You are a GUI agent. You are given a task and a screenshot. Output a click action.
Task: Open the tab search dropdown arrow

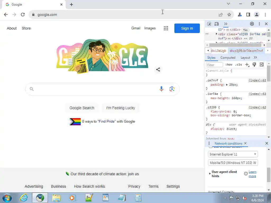pyautogui.click(x=228, y=4)
